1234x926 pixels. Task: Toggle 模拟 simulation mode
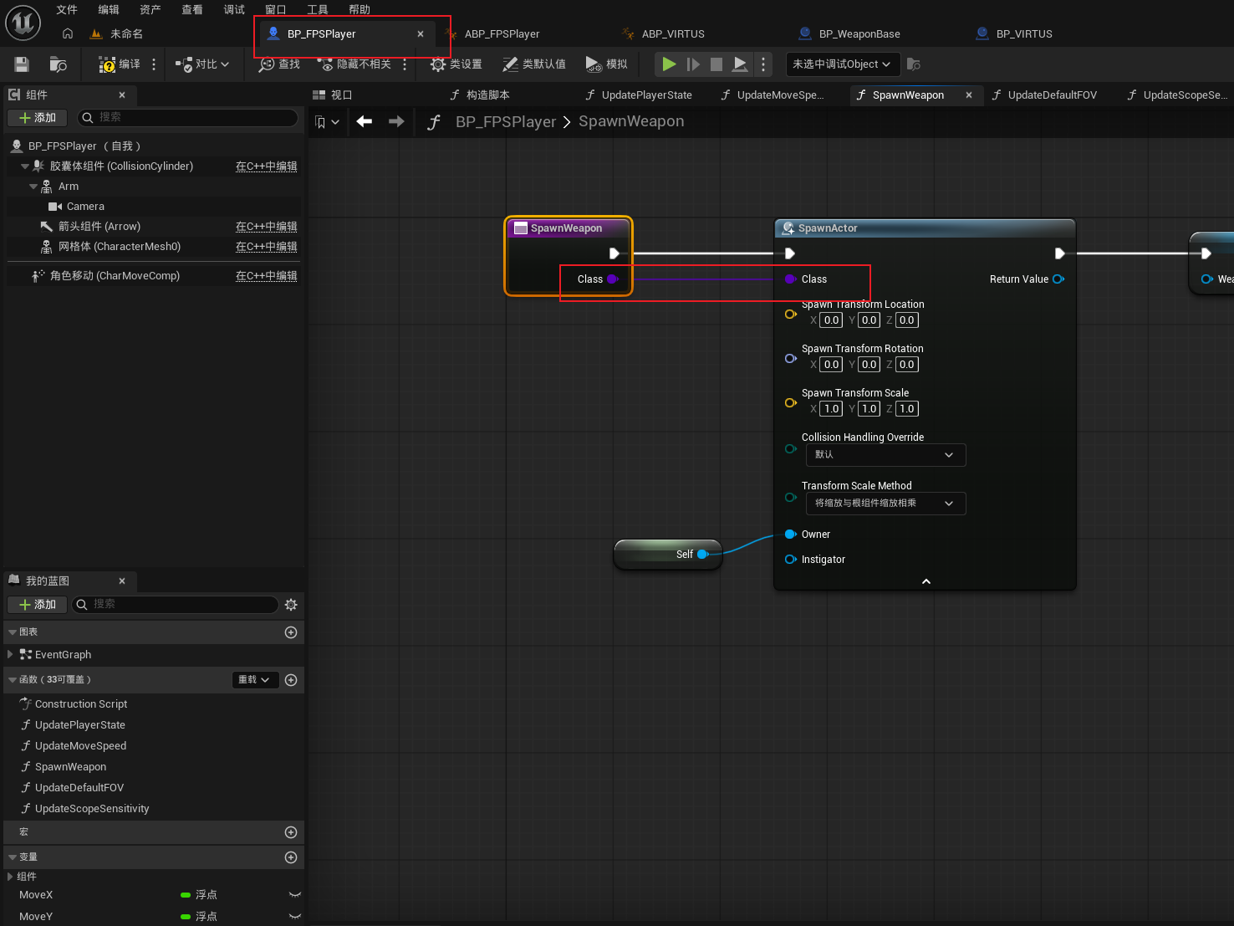pos(607,64)
